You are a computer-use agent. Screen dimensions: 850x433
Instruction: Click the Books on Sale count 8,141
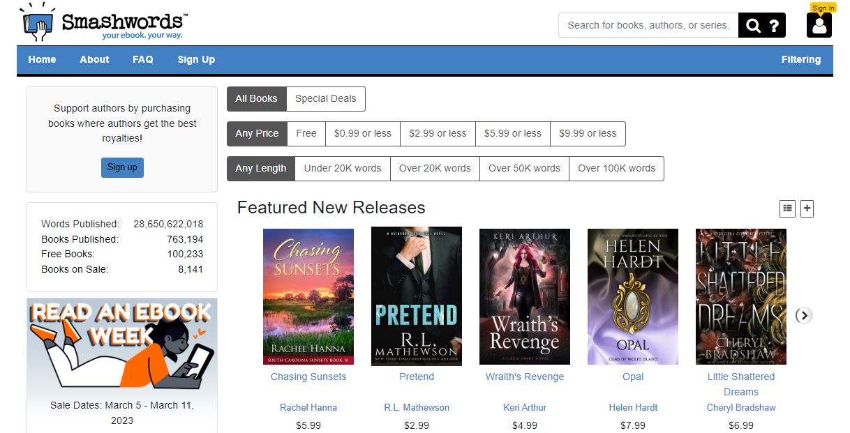coord(190,270)
